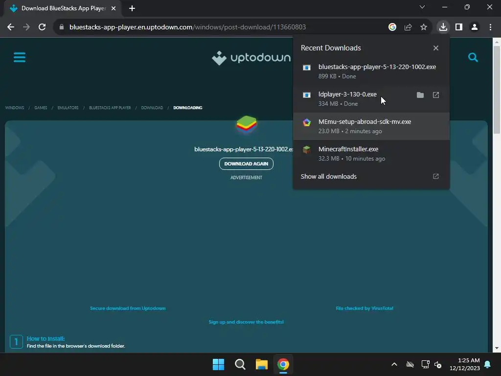
Task: Click Secure download from Uptodown link
Action: pos(128,308)
